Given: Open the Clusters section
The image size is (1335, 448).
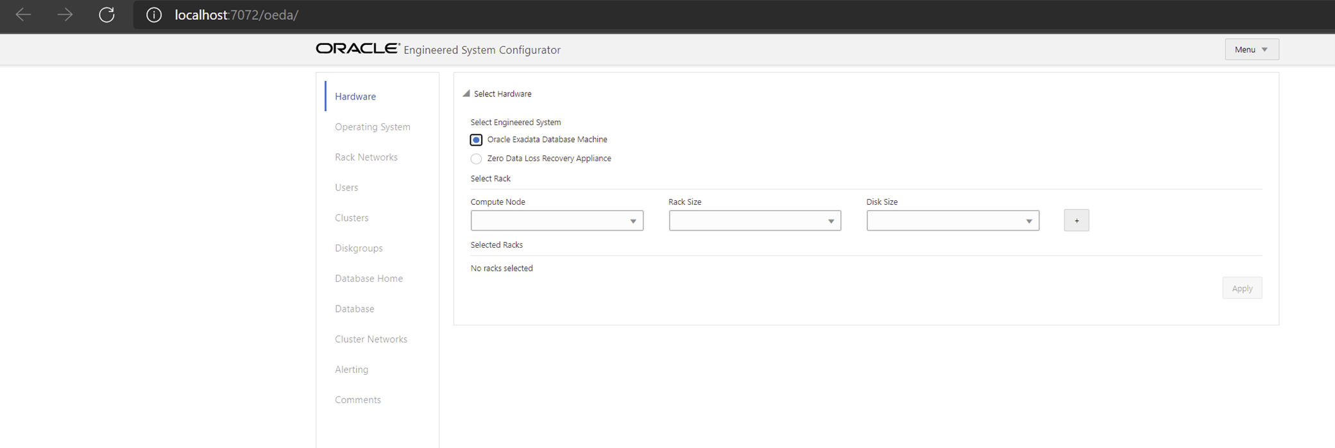Looking at the screenshot, I should click(352, 218).
